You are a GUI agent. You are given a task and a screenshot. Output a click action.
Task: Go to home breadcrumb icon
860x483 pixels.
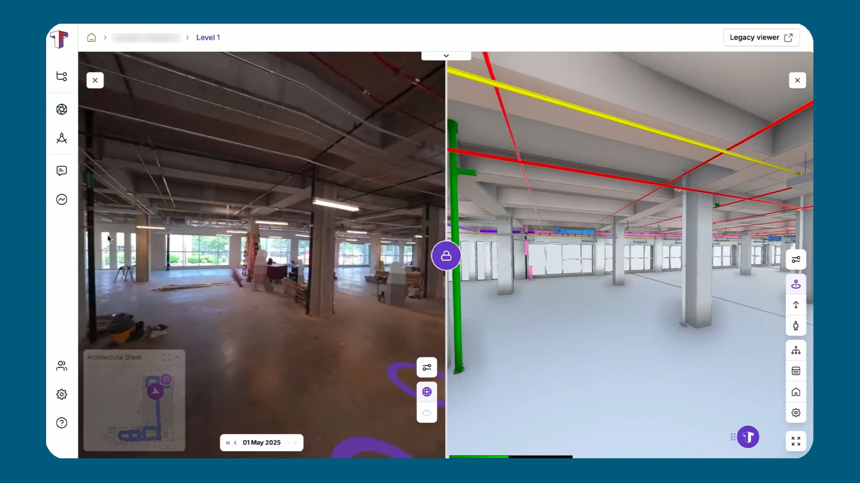91,38
